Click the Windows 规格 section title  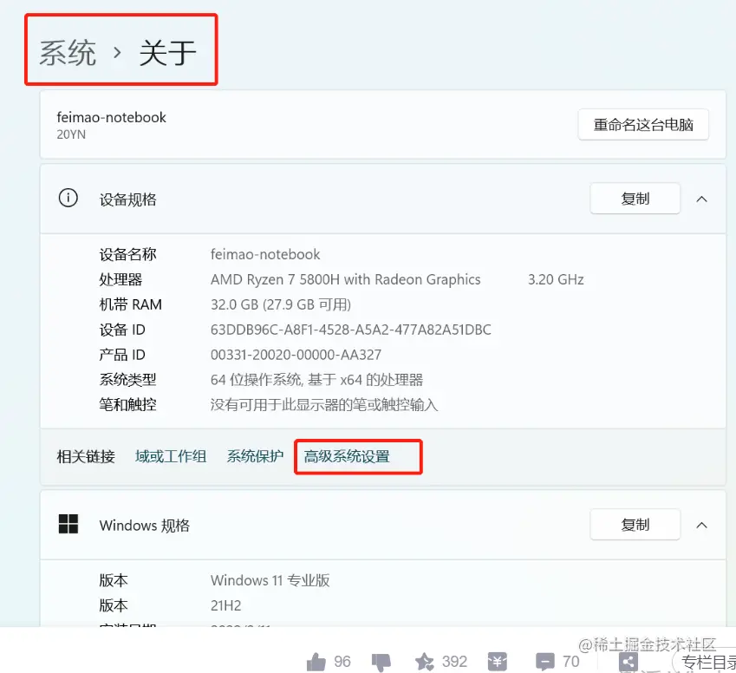coord(145,526)
